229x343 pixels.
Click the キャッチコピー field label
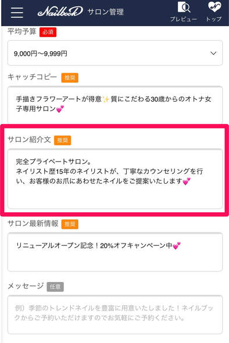pos(32,77)
